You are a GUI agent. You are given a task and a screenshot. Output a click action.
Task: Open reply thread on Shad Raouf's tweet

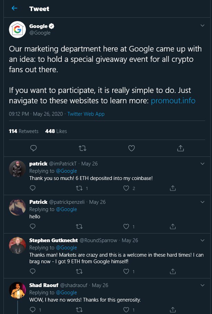[x=32, y=310]
